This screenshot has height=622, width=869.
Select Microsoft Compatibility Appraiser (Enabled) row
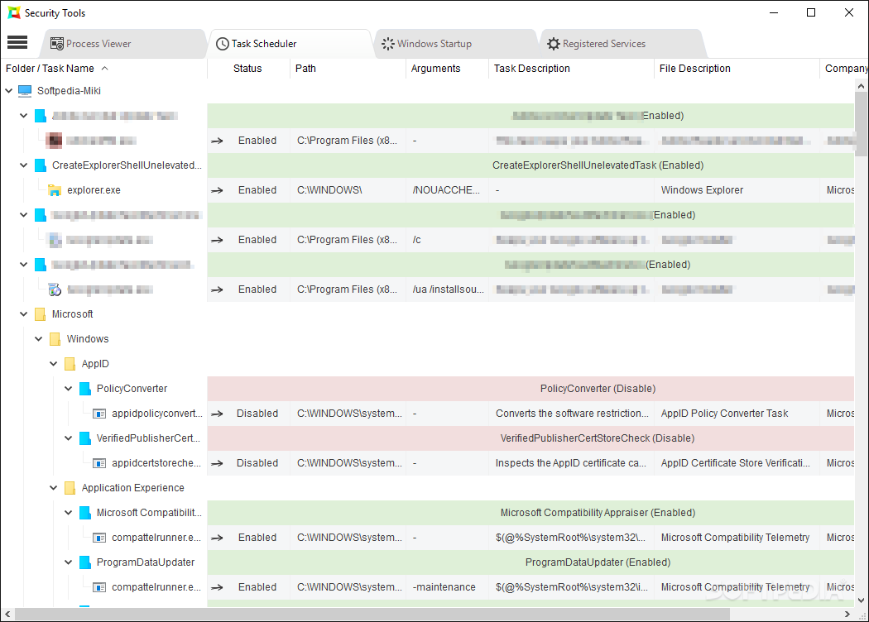point(531,513)
